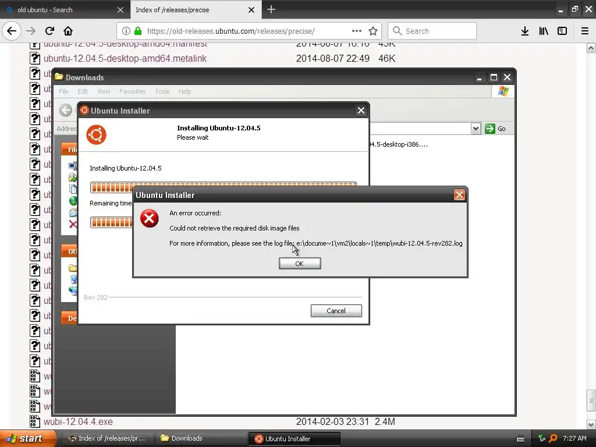Click the lower installation progress bar

pyautogui.click(x=111, y=222)
